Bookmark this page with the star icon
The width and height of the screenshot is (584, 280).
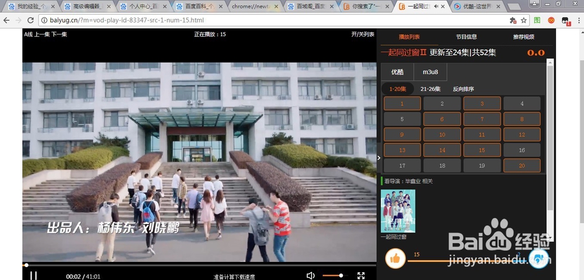coord(524,20)
